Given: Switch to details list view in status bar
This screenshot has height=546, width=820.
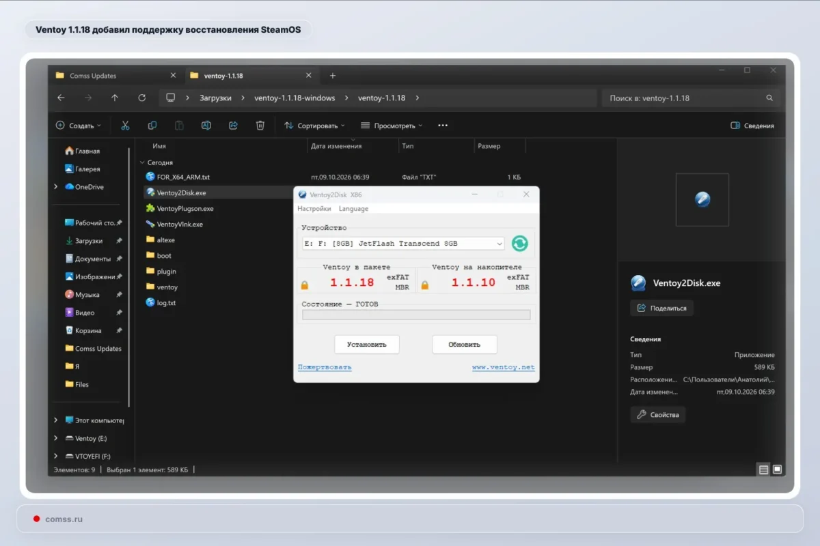Looking at the screenshot, I should point(763,470).
